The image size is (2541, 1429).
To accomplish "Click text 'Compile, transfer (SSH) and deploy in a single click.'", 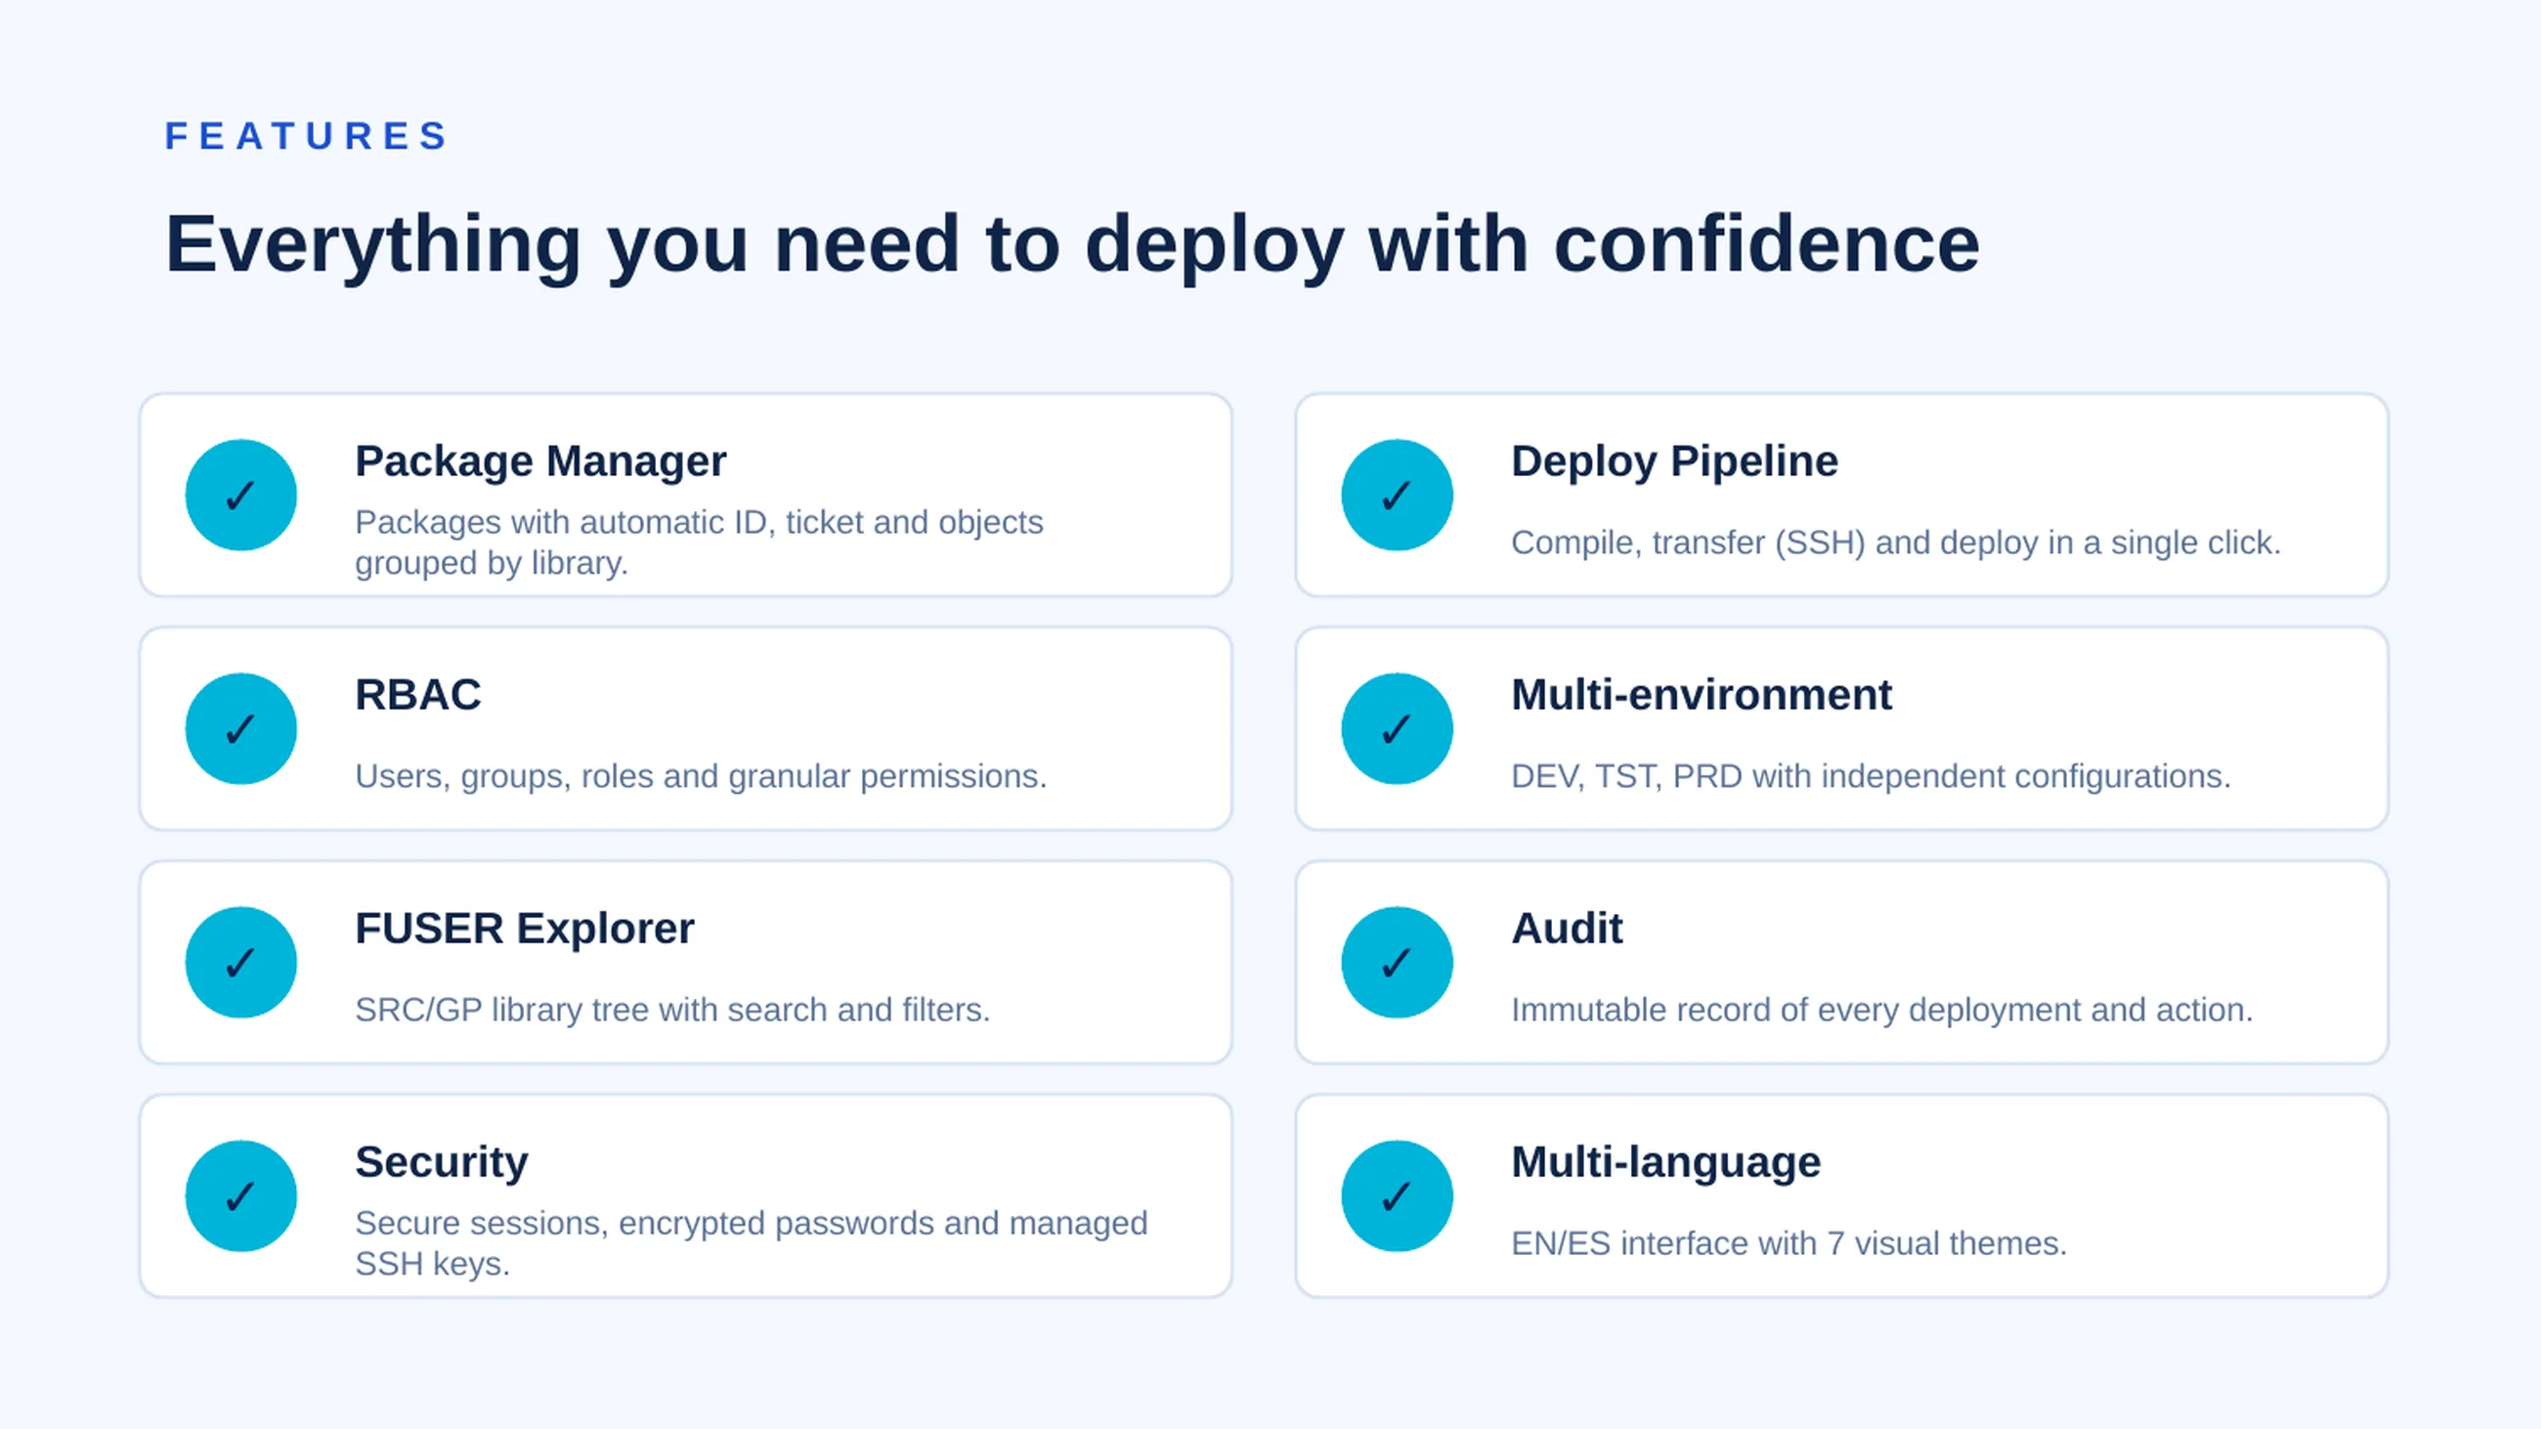I will pyautogui.click(x=1896, y=543).
